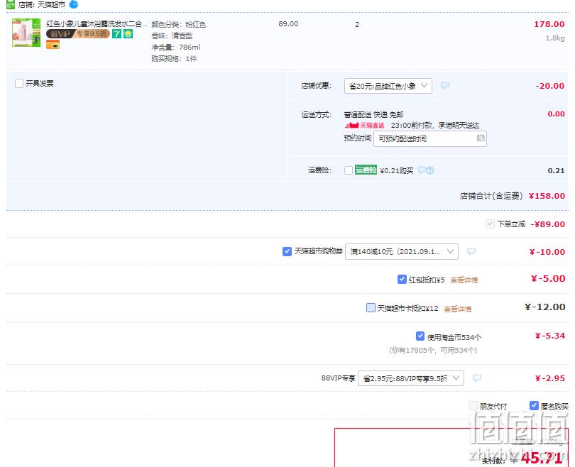Click the -¥89.00 下单立减 amount
Image resolution: width=575 pixels, height=467 pixels.
pos(547,224)
